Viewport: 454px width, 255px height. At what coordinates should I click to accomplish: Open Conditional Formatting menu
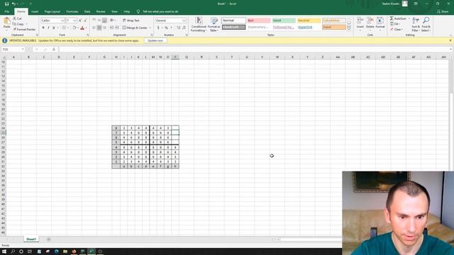[199, 24]
